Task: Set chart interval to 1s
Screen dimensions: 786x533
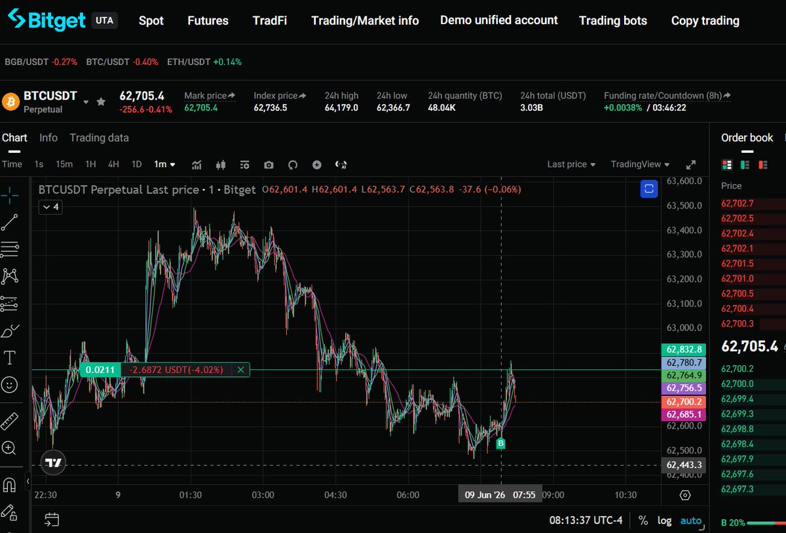Action: 39,165
